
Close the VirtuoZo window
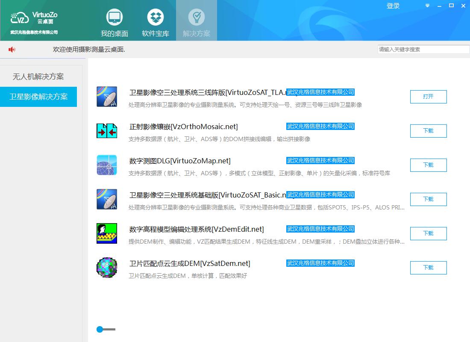[463, 6]
